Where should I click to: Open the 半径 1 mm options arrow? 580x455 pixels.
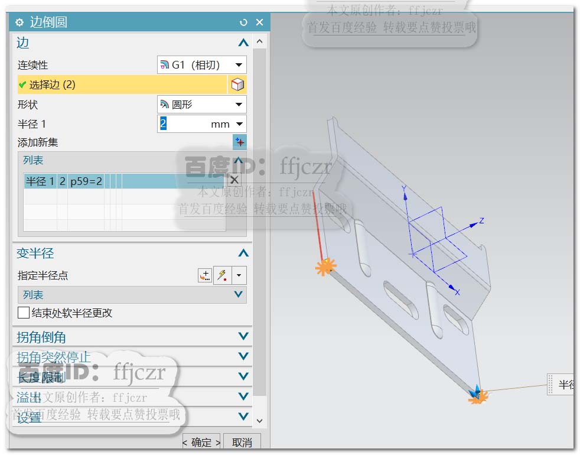(x=239, y=124)
